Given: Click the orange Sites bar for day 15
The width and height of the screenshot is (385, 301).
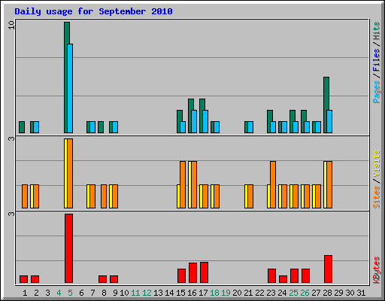Looking at the screenshot, I should 183,184.
